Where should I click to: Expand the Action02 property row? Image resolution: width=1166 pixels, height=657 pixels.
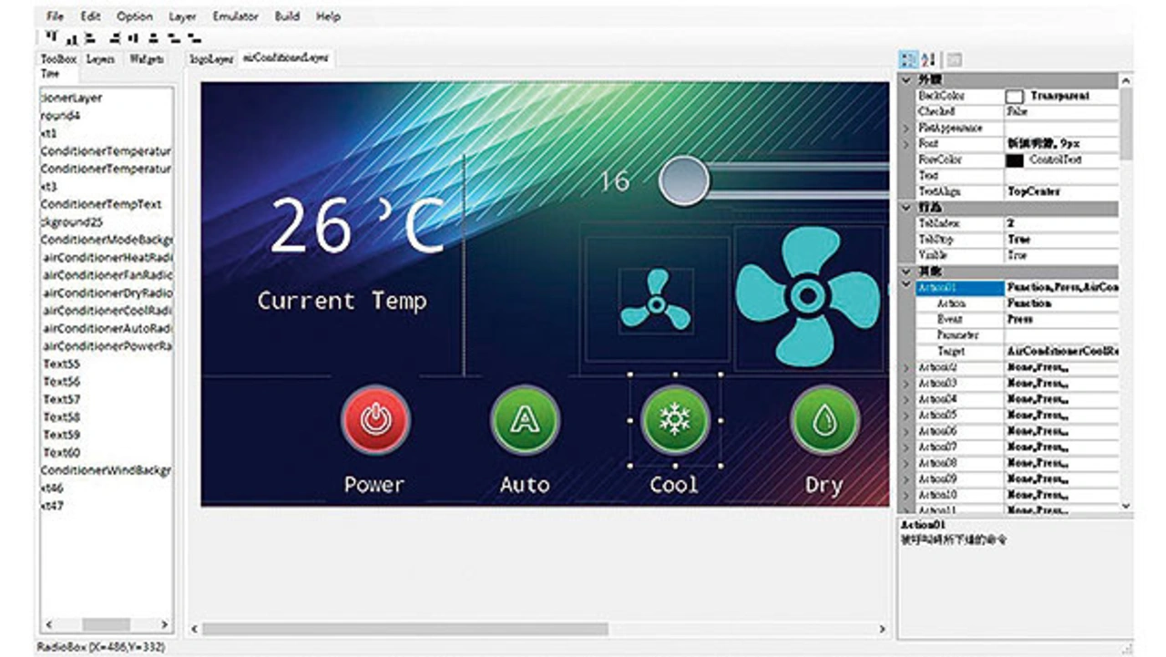click(906, 367)
